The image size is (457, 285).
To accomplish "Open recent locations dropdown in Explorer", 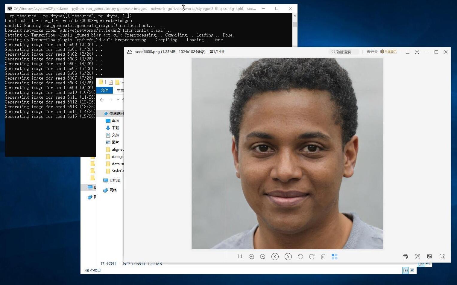I will pos(118,100).
